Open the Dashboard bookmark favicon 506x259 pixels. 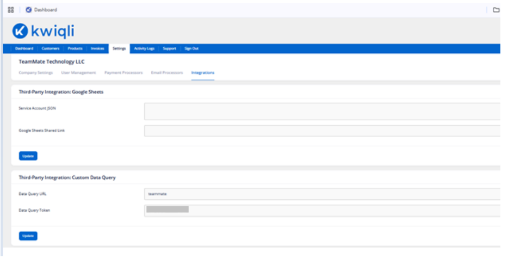click(x=29, y=10)
